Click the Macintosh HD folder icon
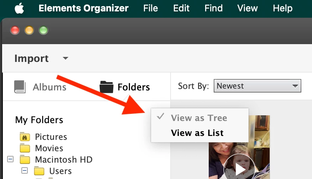Image resolution: width=312 pixels, height=179 pixels. pyautogui.click(x=25, y=159)
